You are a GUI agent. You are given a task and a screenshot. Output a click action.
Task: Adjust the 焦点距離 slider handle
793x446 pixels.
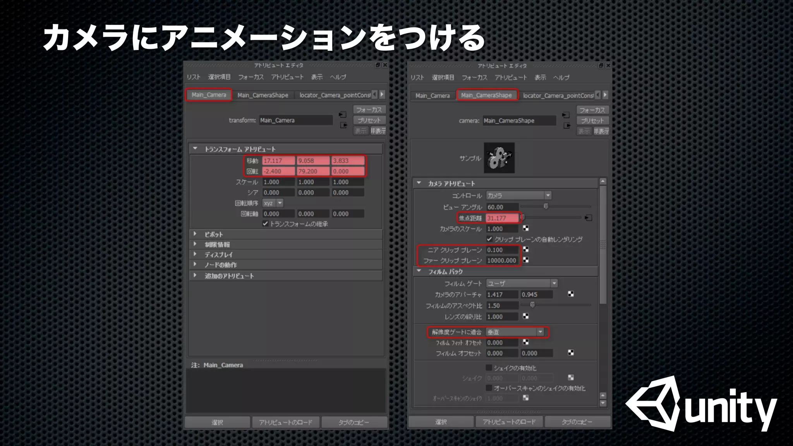click(522, 217)
